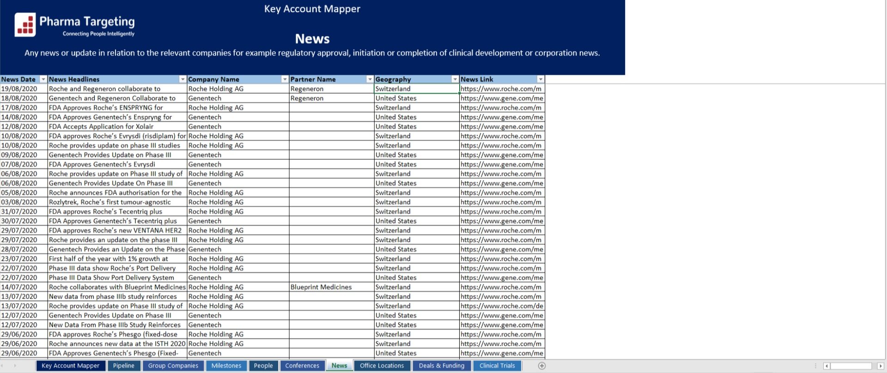Image resolution: width=887 pixels, height=373 pixels.
Task: Switch to the Milestones sheet tab
Action: tap(226, 366)
